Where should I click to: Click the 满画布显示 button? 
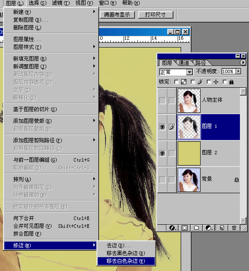(x=117, y=15)
